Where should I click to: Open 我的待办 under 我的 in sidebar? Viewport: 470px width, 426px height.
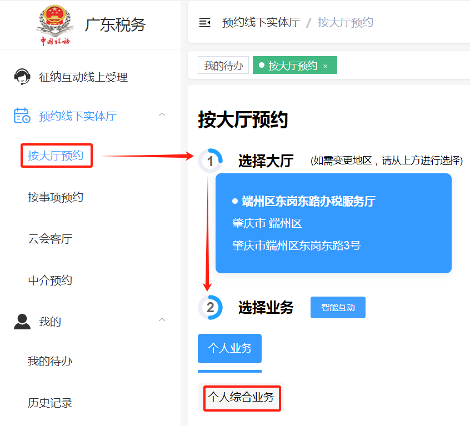click(50, 361)
